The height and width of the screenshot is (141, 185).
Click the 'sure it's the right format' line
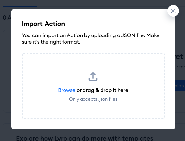pos(51,42)
